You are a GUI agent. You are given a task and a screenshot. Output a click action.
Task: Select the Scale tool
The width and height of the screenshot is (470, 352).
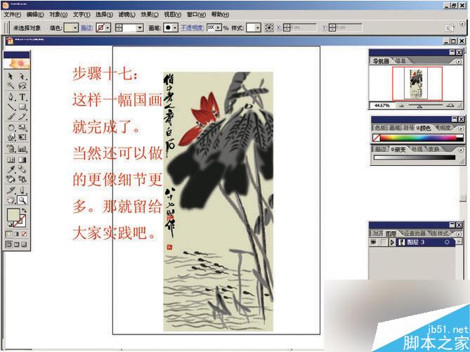click(22, 128)
